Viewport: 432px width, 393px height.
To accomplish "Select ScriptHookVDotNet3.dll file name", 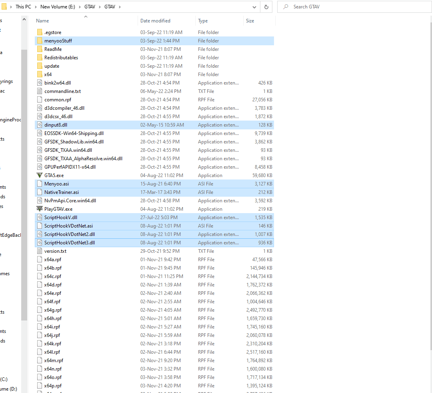I will [70, 243].
